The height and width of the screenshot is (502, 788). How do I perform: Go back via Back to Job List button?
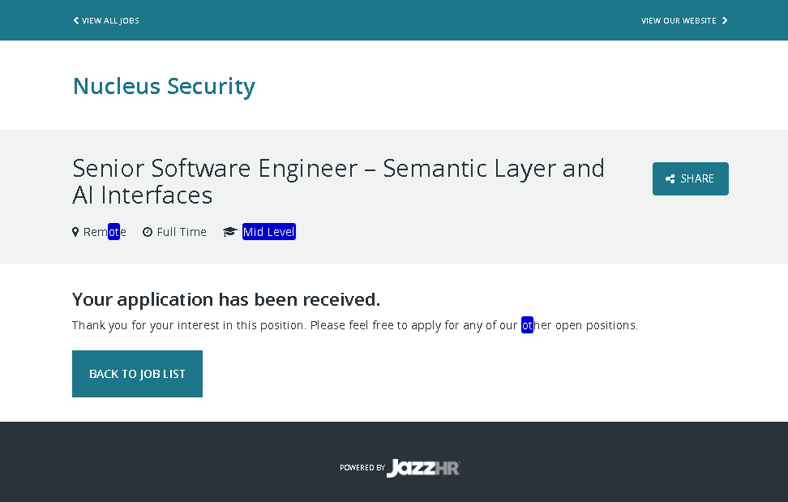(137, 374)
